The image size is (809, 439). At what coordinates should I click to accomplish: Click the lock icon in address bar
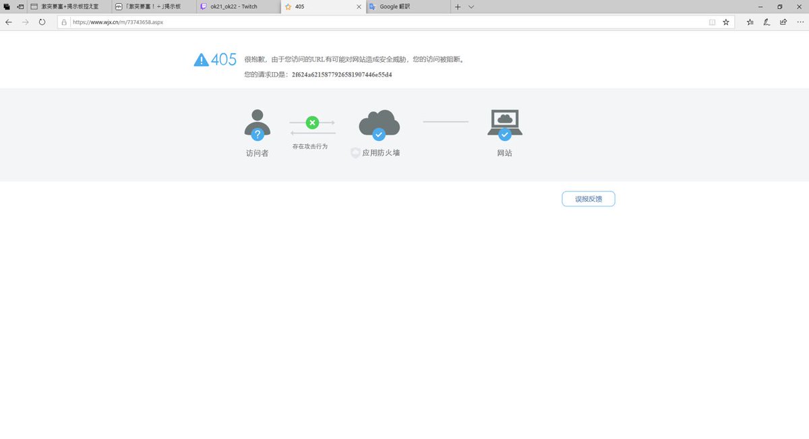tap(64, 22)
